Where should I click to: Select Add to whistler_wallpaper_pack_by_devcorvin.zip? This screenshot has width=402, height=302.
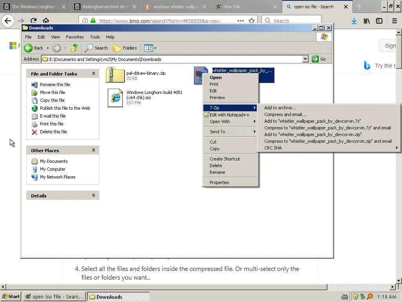pos(329,134)
